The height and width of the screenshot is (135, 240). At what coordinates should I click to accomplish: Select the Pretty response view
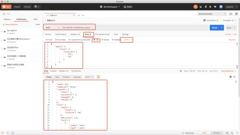(49, 77)
